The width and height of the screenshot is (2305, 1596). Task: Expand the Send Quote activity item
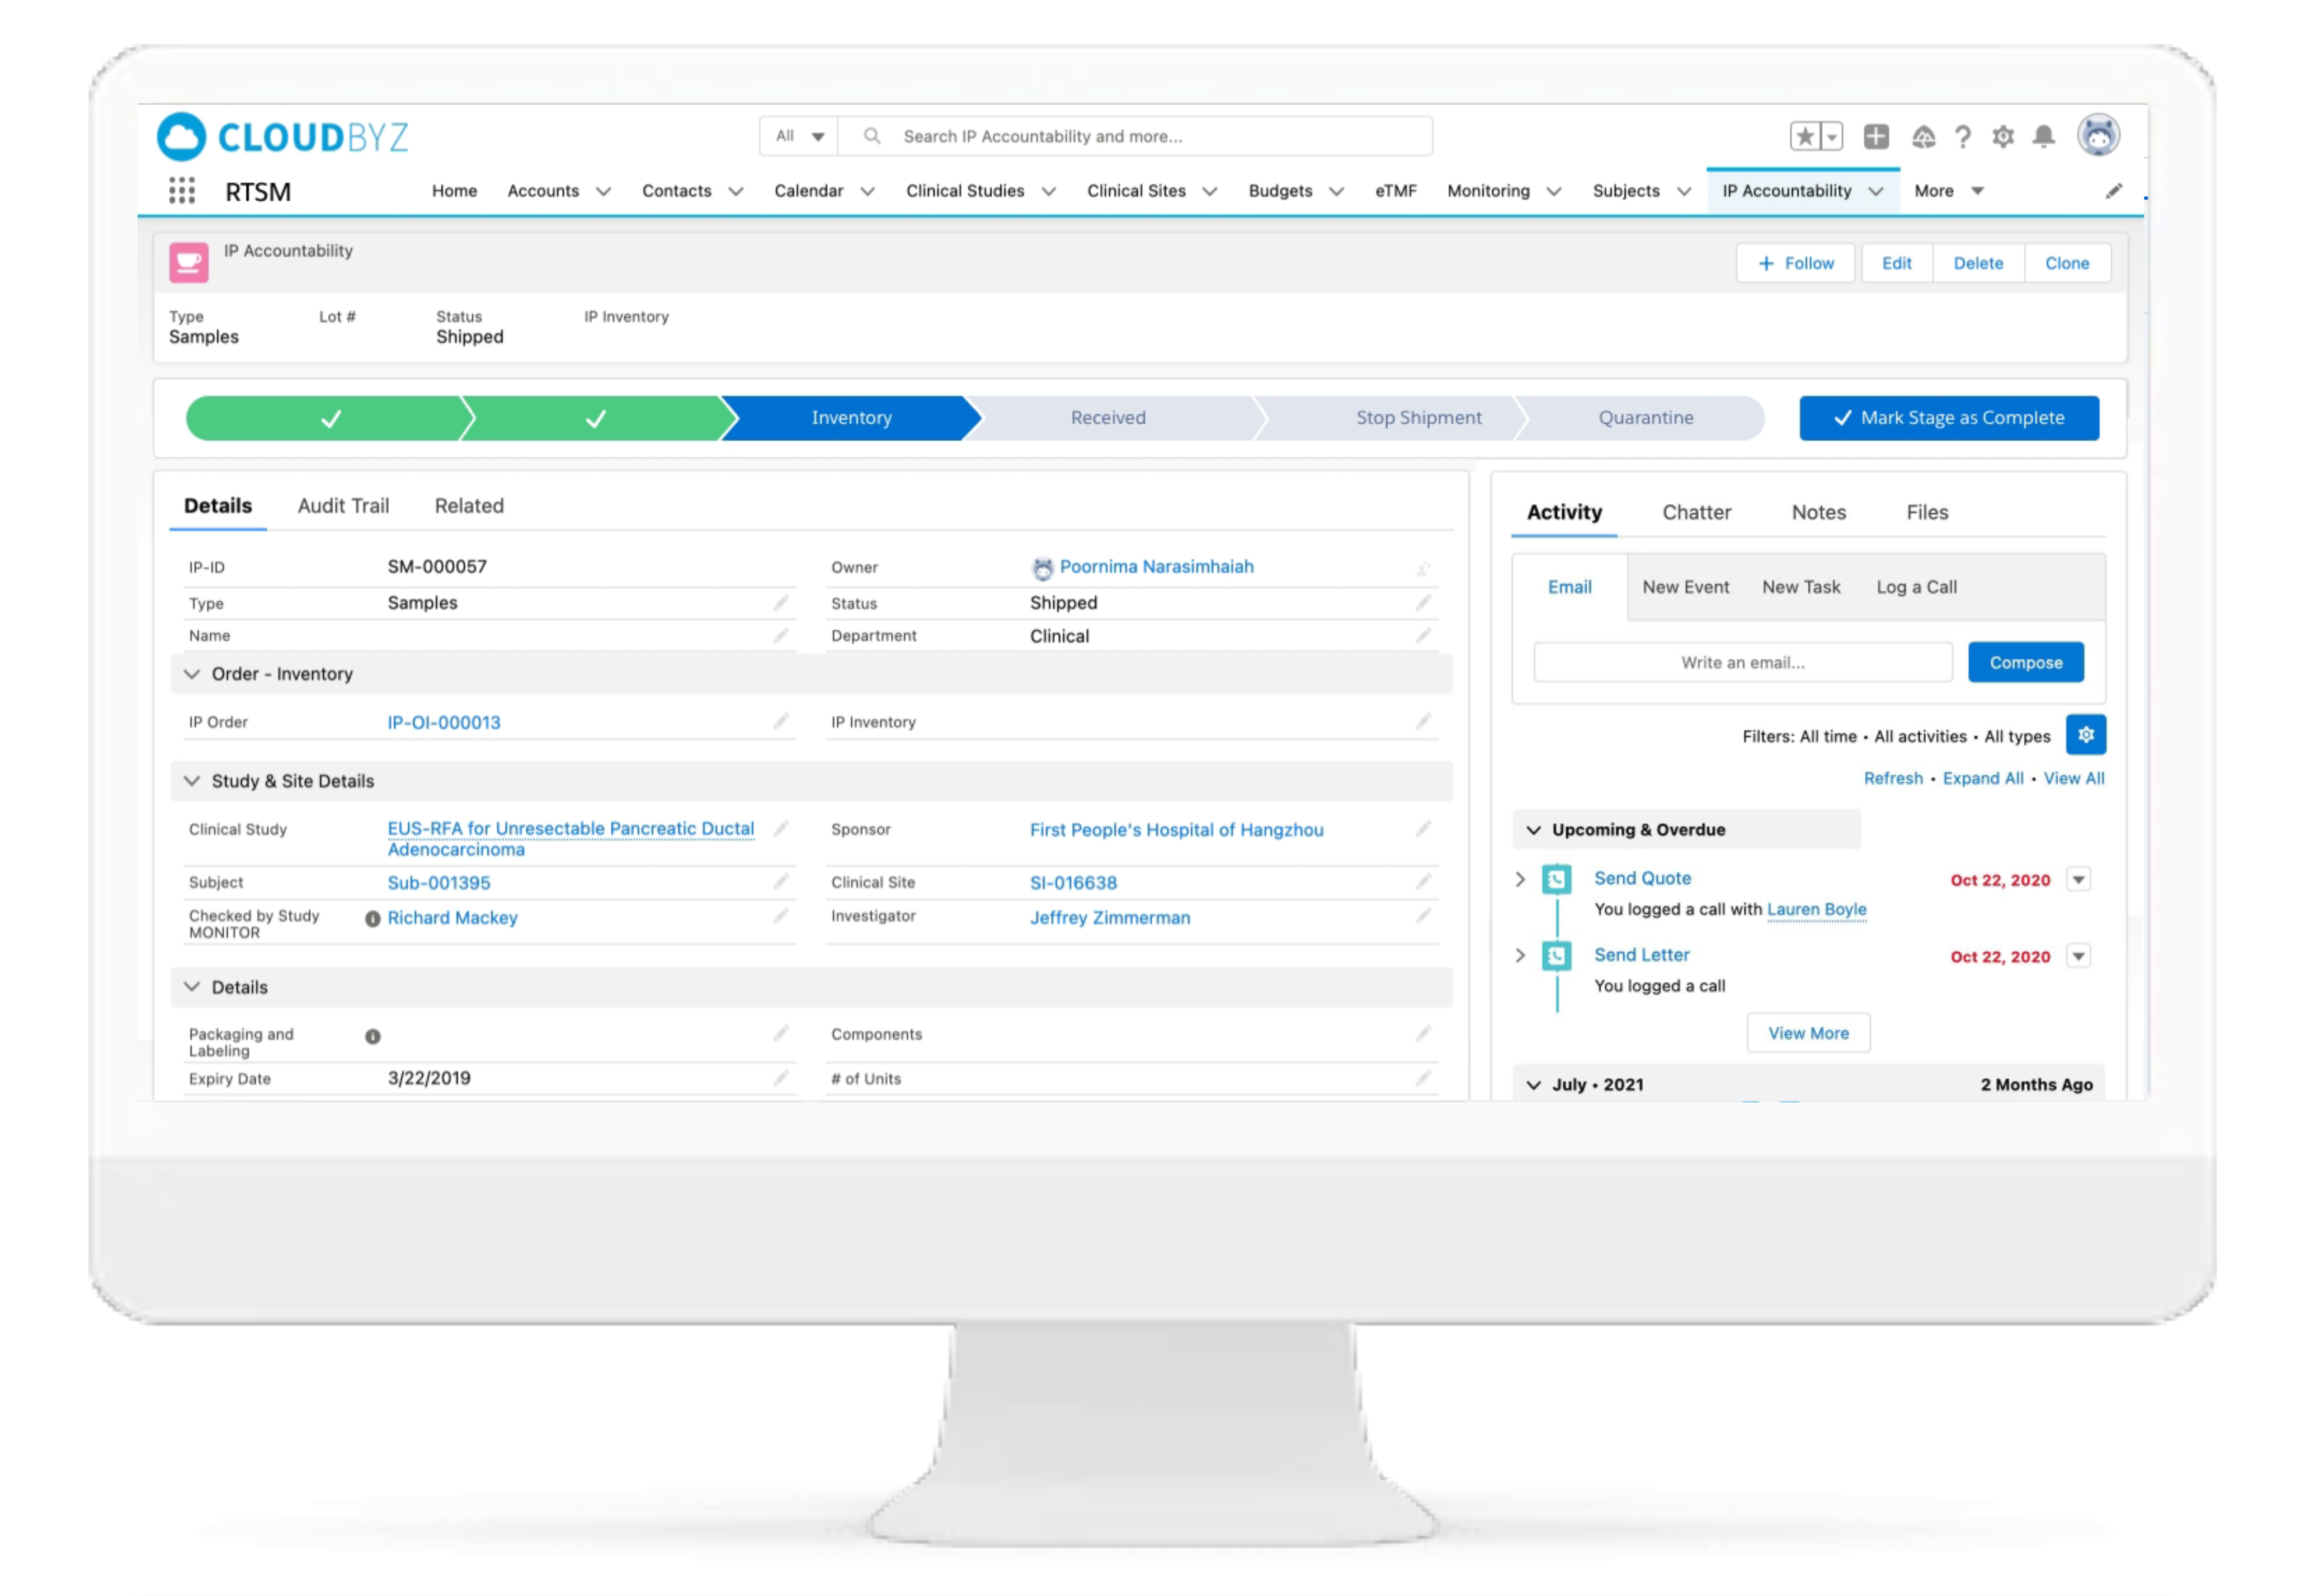1520,879
